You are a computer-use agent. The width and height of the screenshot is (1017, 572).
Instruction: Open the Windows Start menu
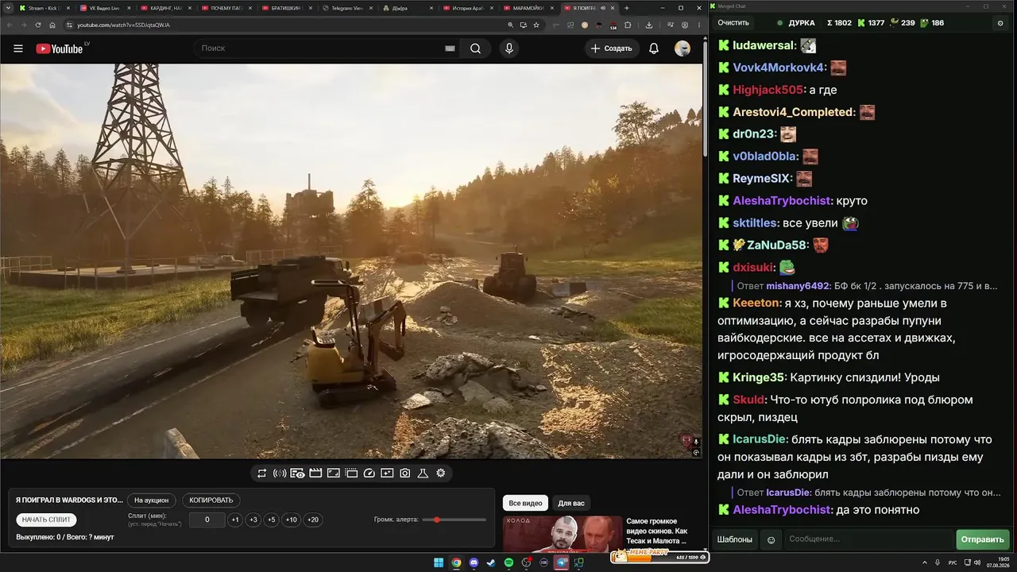[x=439, y=562]
